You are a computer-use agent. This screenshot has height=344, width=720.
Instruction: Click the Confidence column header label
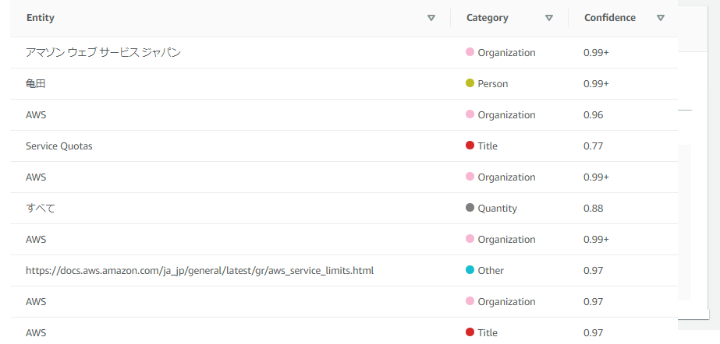610,18
